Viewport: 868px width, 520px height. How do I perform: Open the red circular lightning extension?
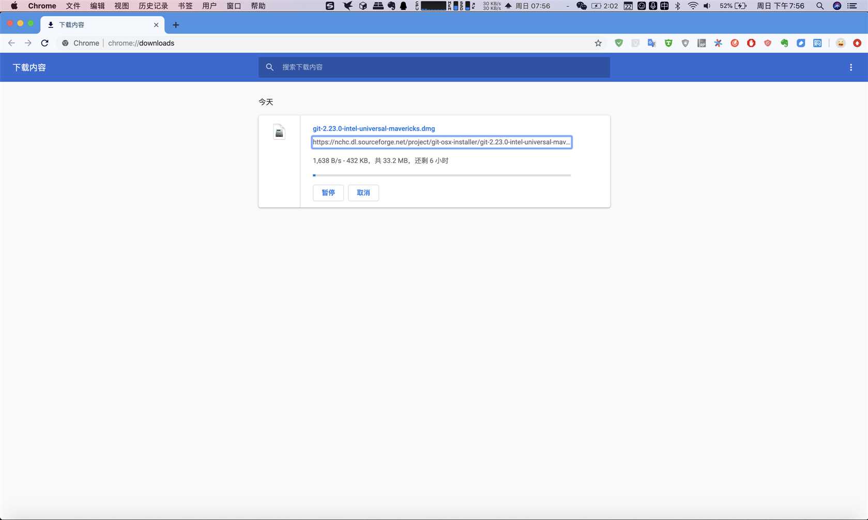(x=735, y=43)
